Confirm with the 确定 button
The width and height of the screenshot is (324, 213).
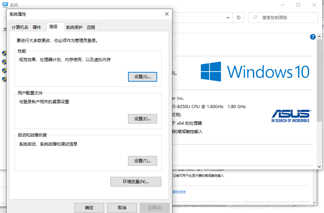[x=89, y=208]
